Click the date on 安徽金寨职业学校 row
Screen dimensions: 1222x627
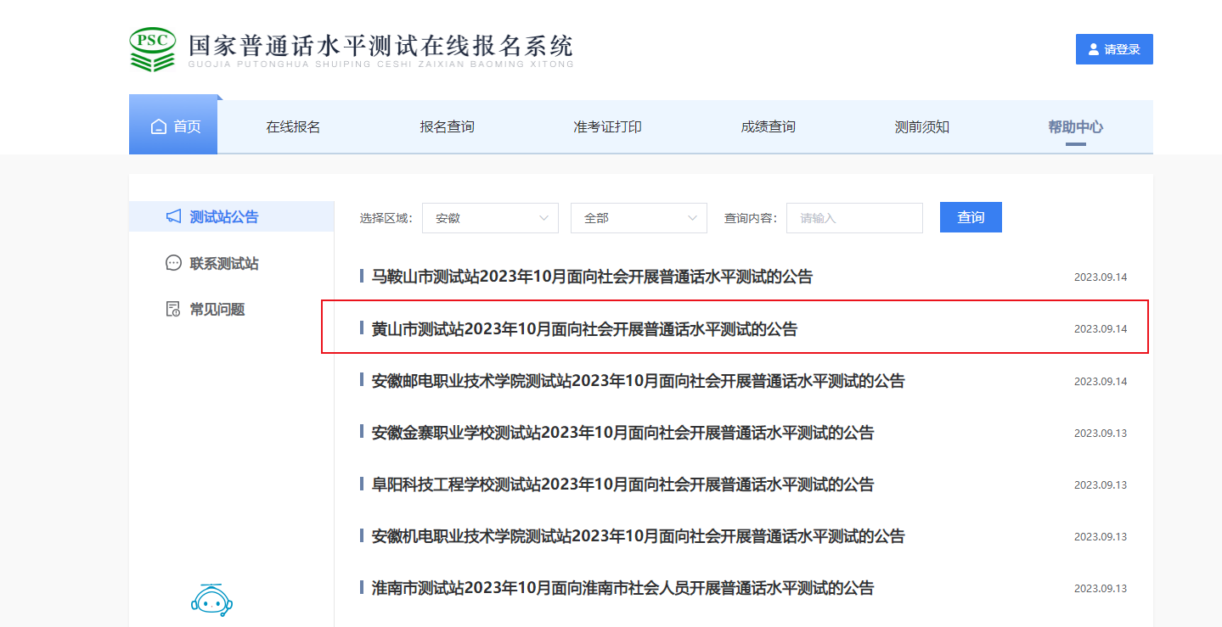coord(1101,434)
